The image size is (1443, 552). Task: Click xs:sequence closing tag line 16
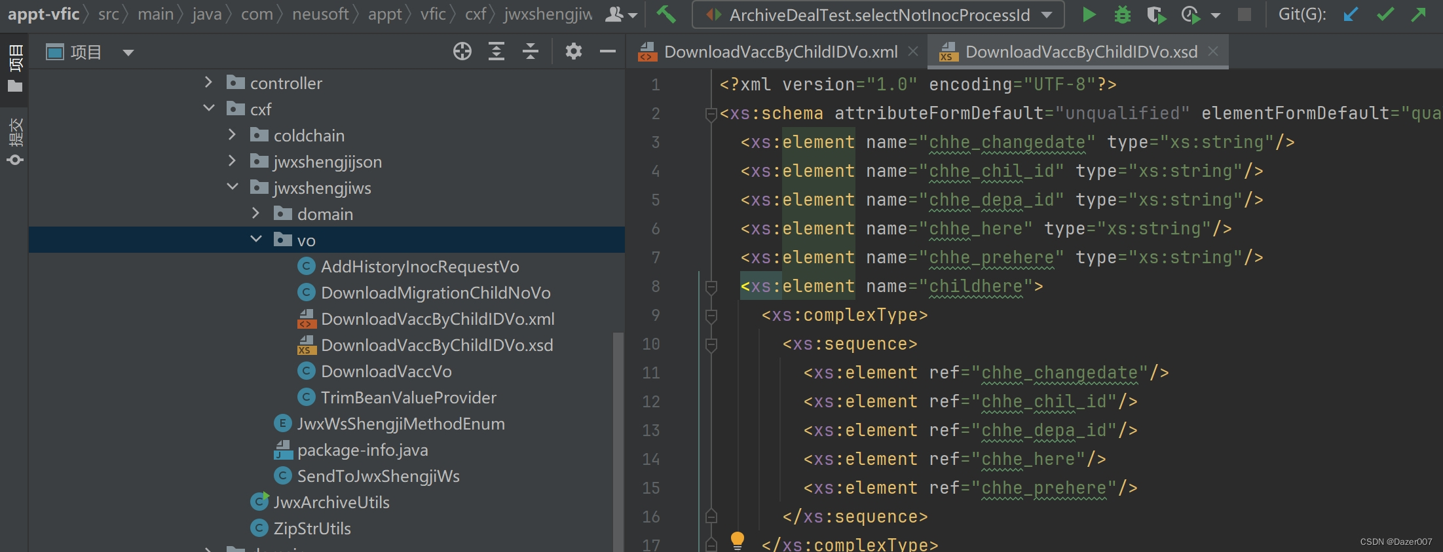[x=855, y=517]
